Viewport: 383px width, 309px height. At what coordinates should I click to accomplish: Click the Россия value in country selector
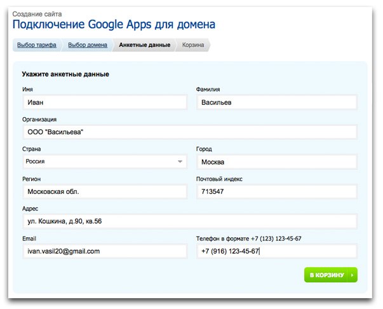[39, 161]
